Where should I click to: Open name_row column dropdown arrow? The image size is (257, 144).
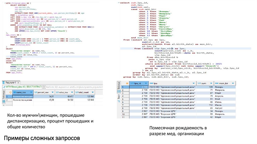[31, 92]
